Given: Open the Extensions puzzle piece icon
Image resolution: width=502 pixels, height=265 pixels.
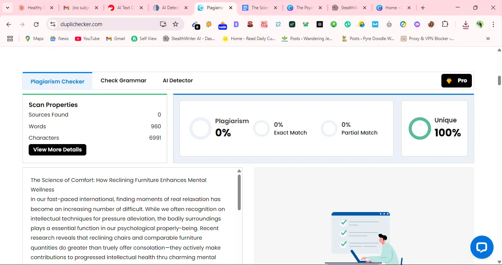Looking at the screenshot, I should point(445,24).
